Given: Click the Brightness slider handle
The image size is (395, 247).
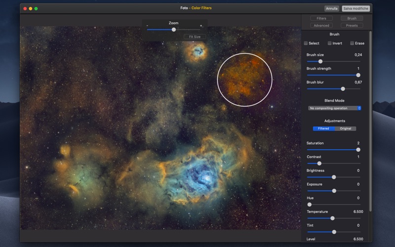Looking at the screenshot, I should click(334, 177).
